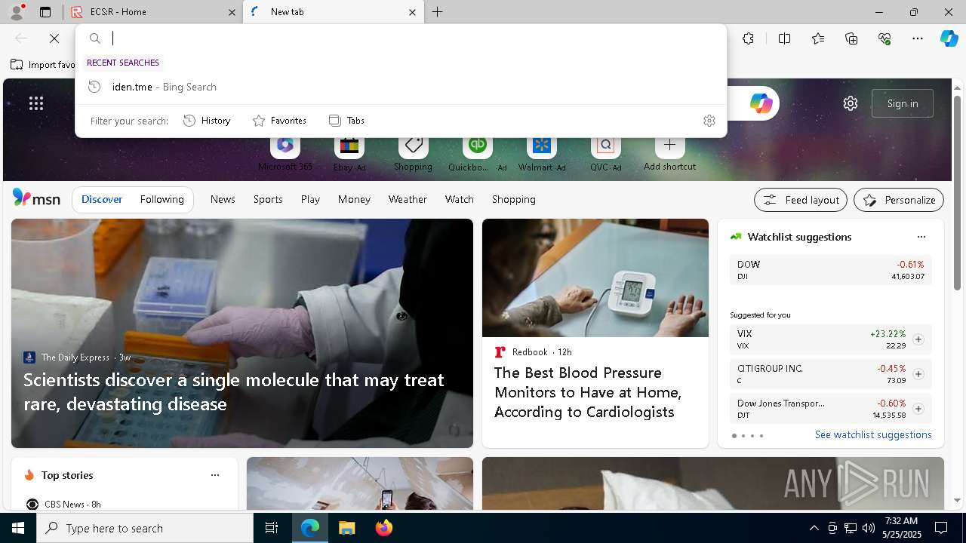The image size is (966, 543).
Task: Open the Favorites star toolbar icon
Action: [818, 38]
